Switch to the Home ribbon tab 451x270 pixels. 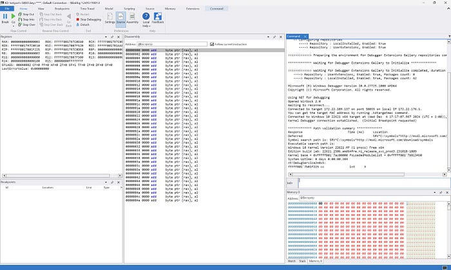tap(23, 8)
